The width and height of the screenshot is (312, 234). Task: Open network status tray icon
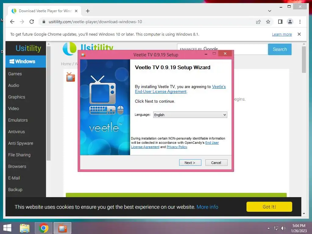point(276,228)
